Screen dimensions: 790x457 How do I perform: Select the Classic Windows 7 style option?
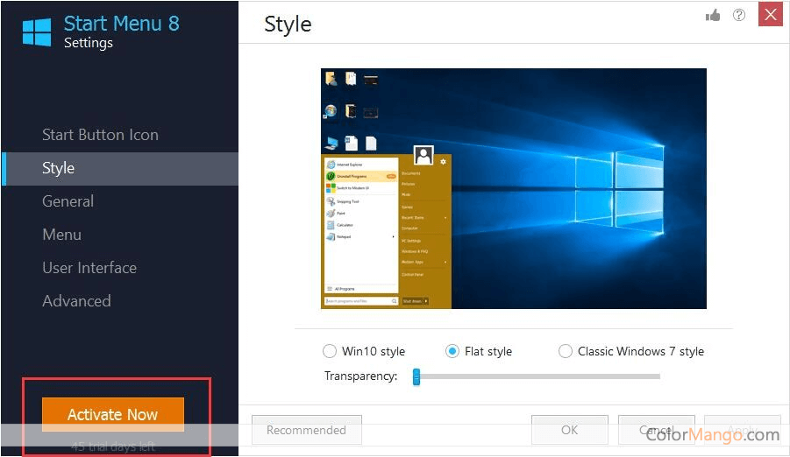(x=566, y=351)
